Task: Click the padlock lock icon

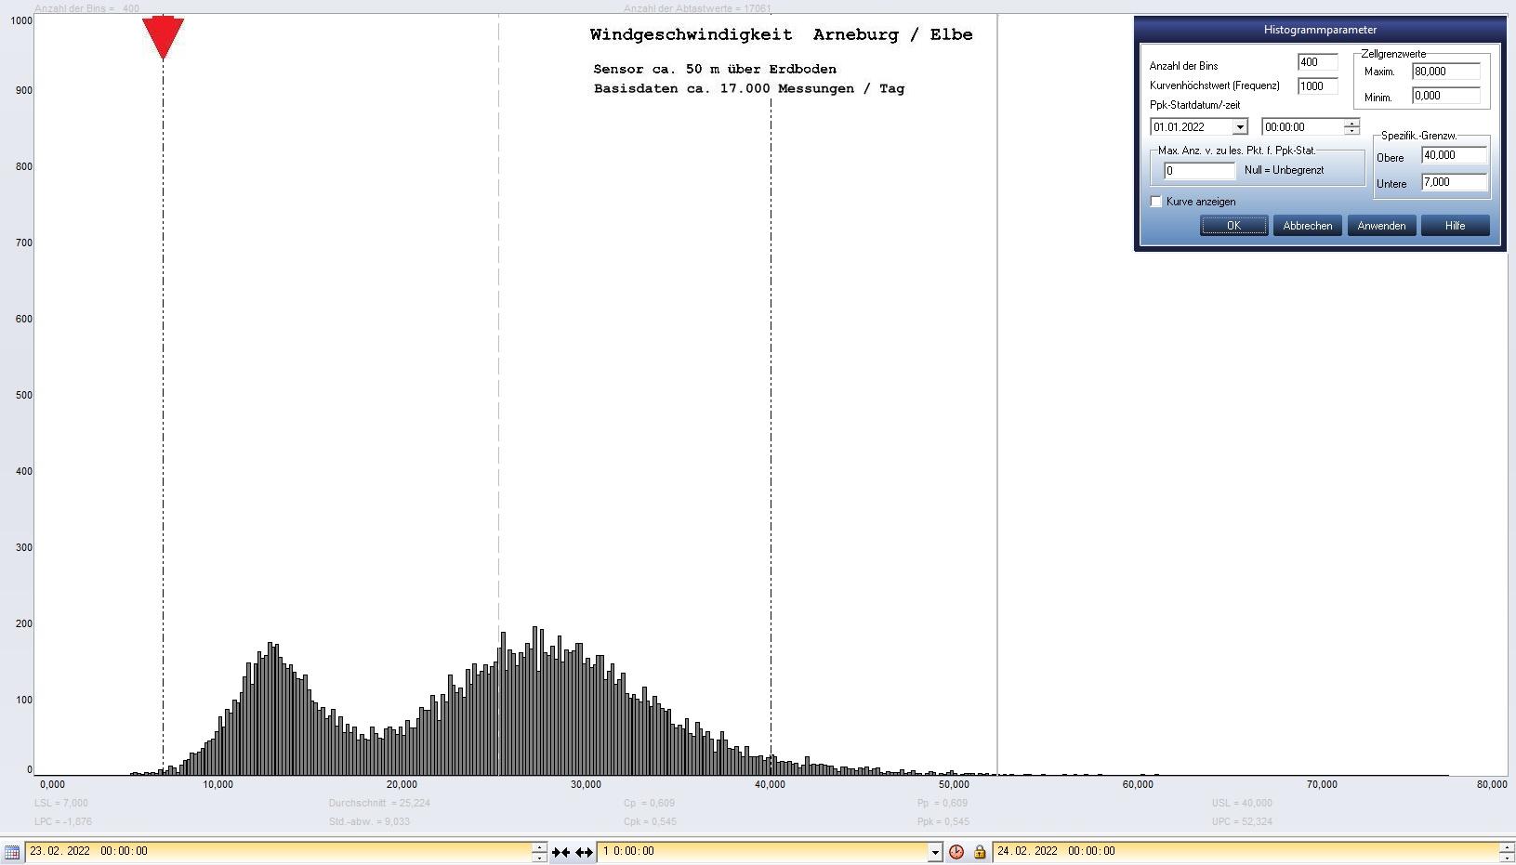Action: 979,852
